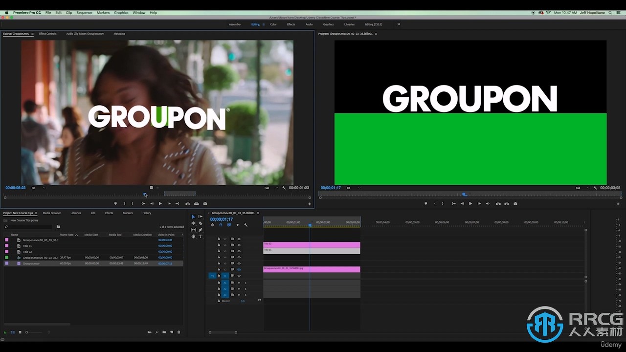The image size is (626, 352).
Task: Mute audio track A1
Action: [239, 283]
